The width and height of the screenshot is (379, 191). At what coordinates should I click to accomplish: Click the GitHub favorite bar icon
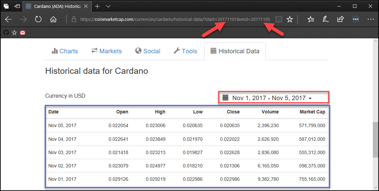pyautogui.click(x=6, y=32)
